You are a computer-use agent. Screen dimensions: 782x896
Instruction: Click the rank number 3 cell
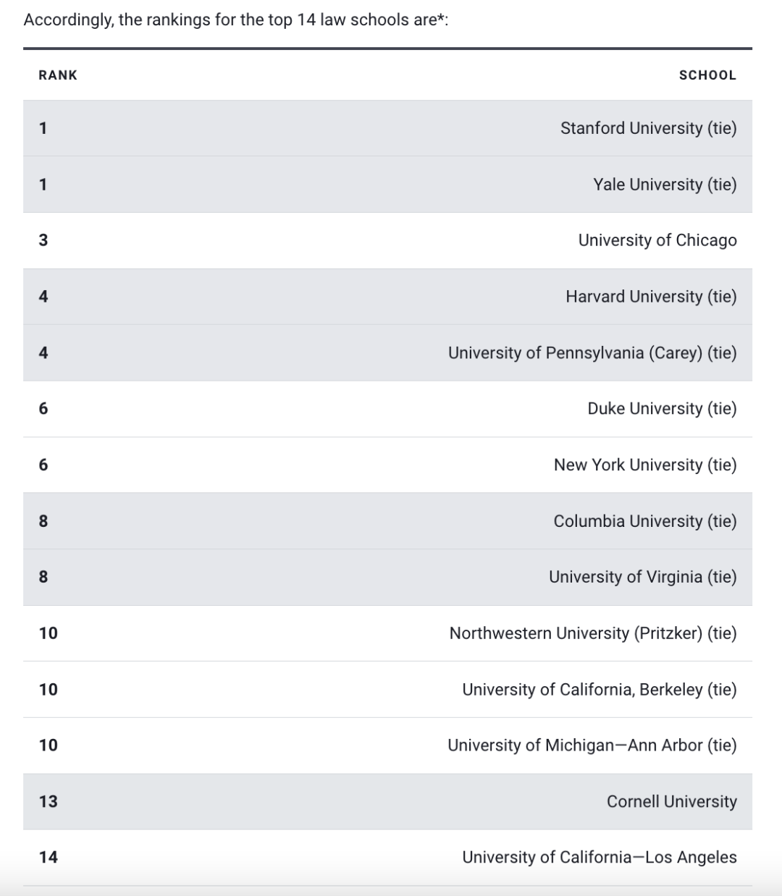coord(43,240)
